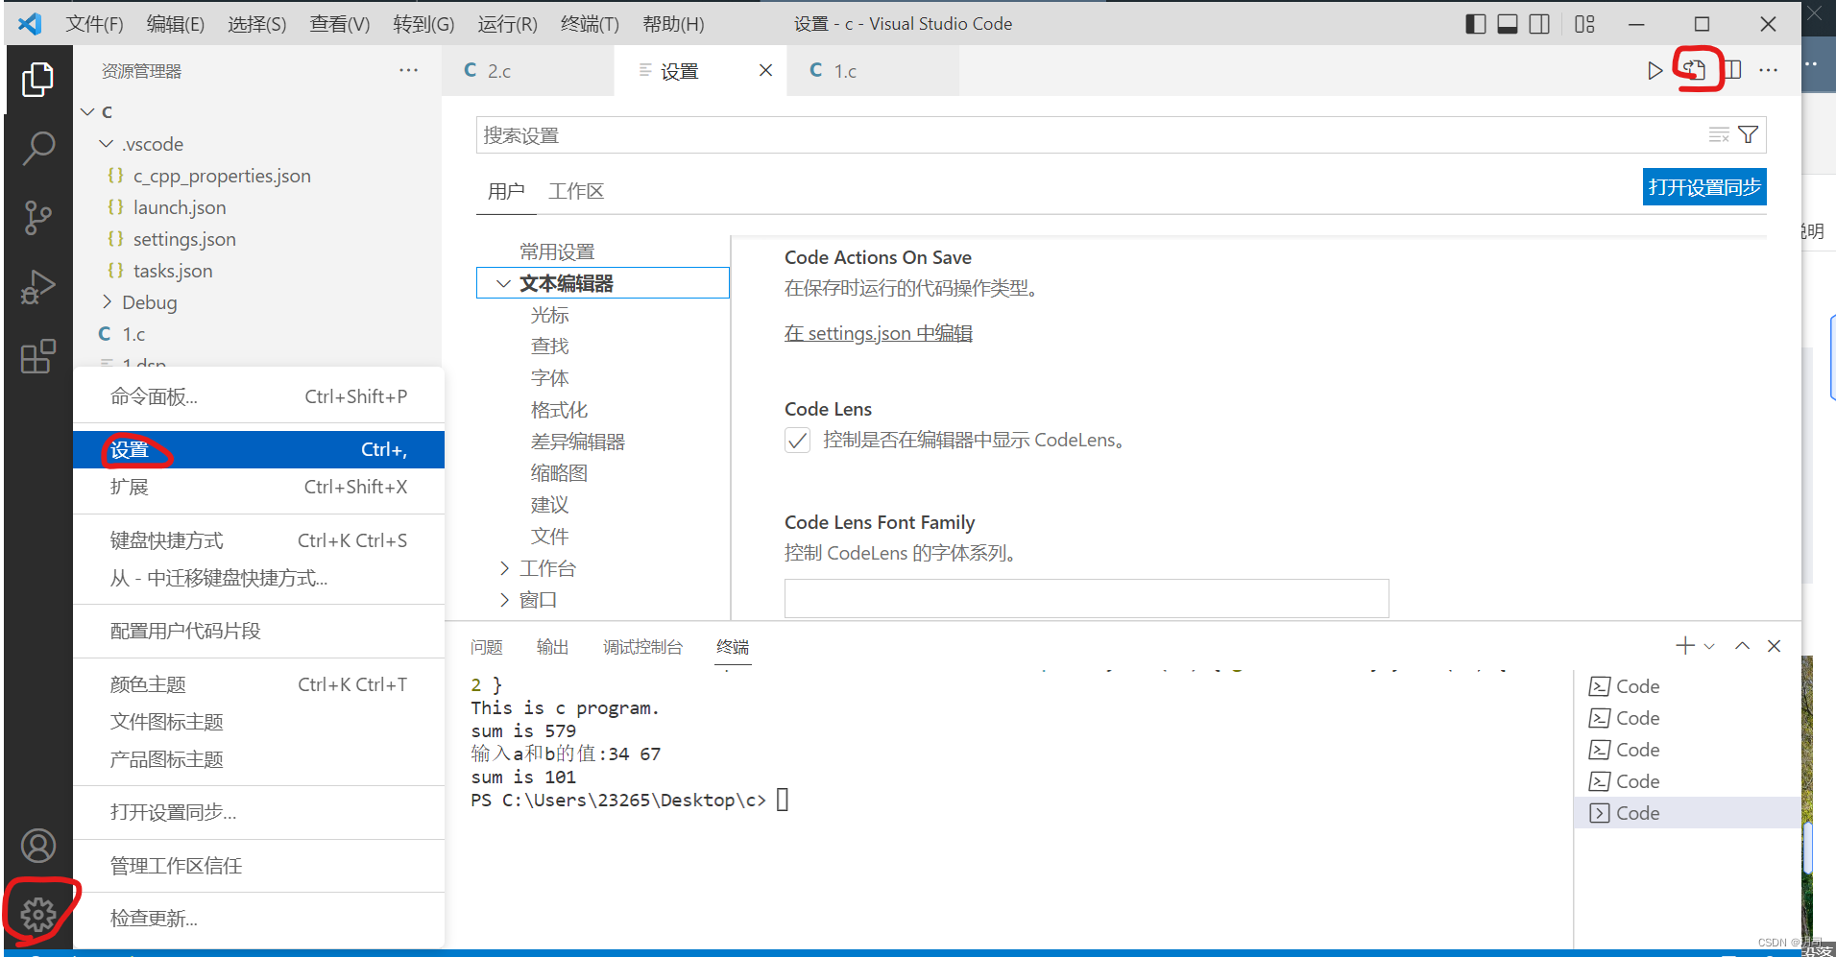Choose 检查更新... menu entry
Screen dimensions: 1836x957
click(x=258, y=919)
